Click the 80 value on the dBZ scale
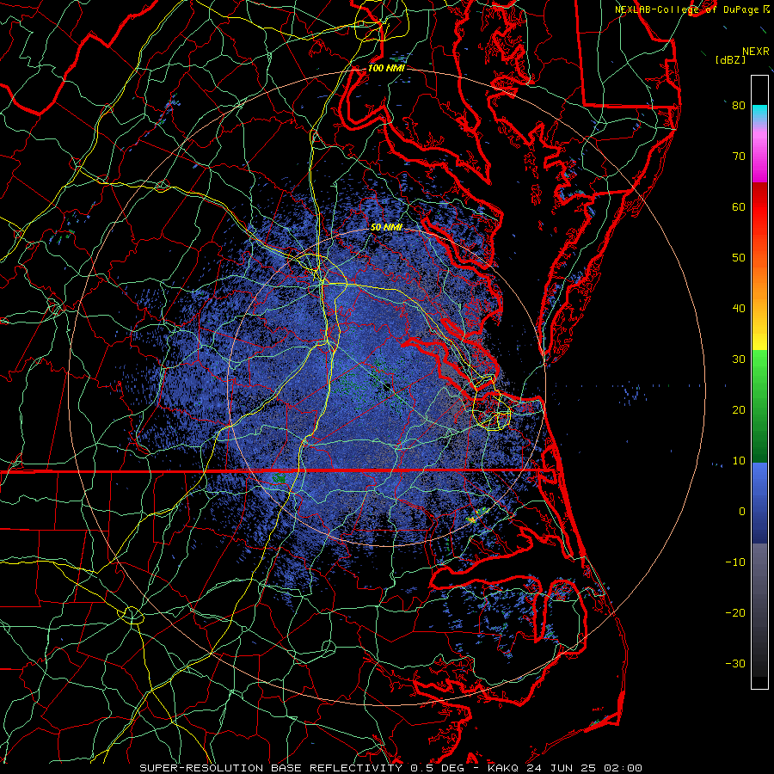 point(739,106)
